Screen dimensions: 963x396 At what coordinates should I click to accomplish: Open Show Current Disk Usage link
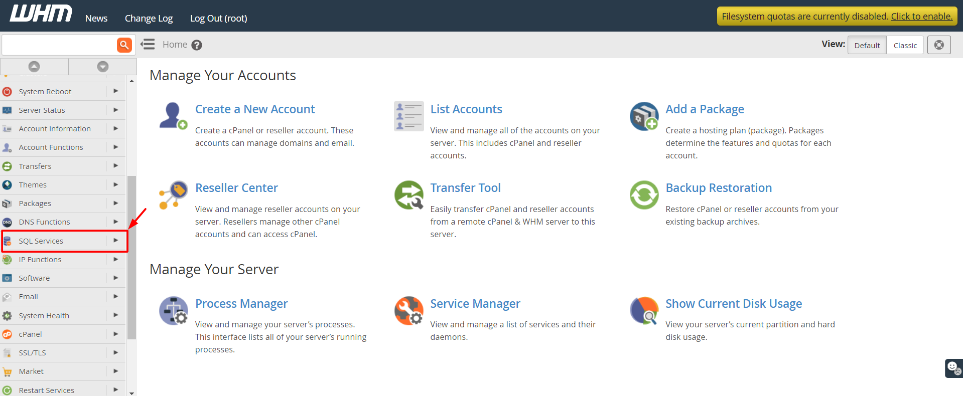click(734, 304)
